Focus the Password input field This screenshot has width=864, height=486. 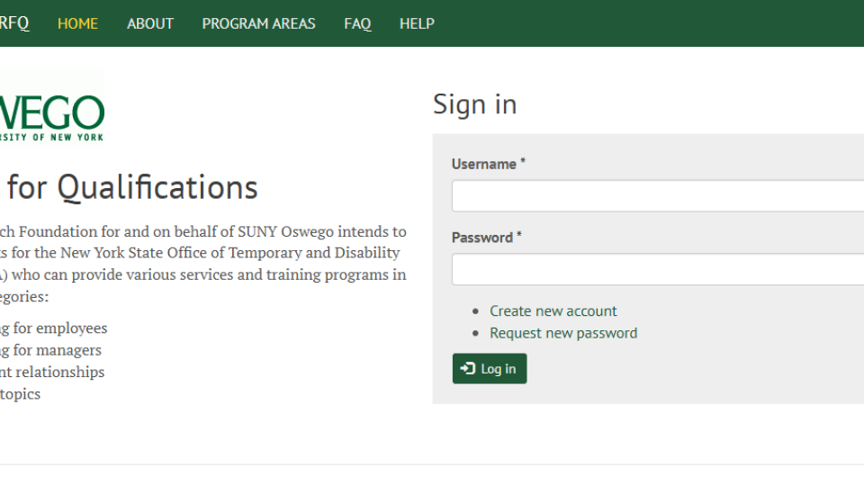click(x=658, y=269)
